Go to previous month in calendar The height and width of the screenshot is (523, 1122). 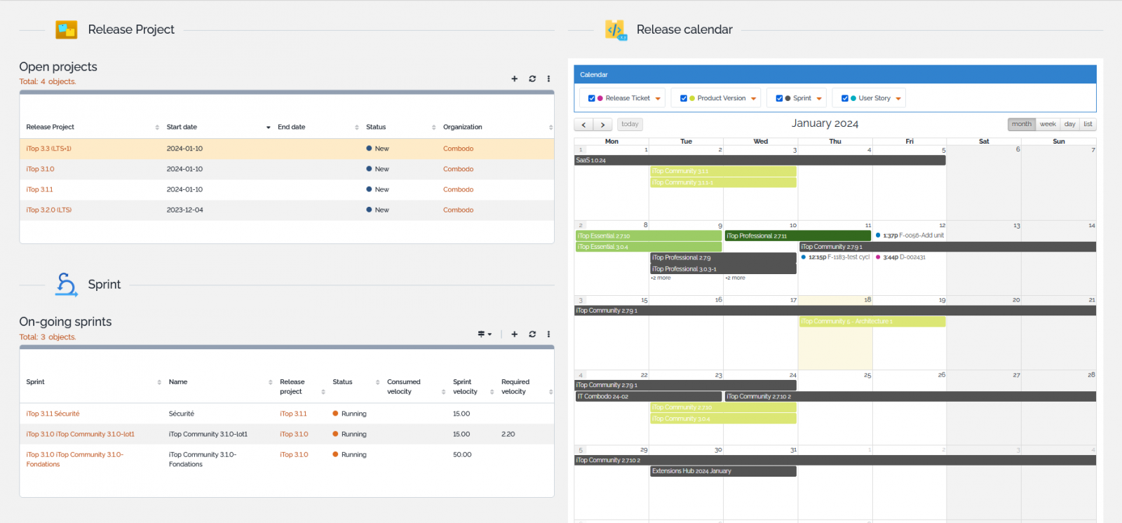click(x=583, y=125)
